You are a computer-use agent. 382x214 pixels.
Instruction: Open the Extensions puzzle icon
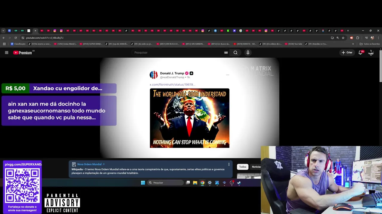click(x=358, y=38)
